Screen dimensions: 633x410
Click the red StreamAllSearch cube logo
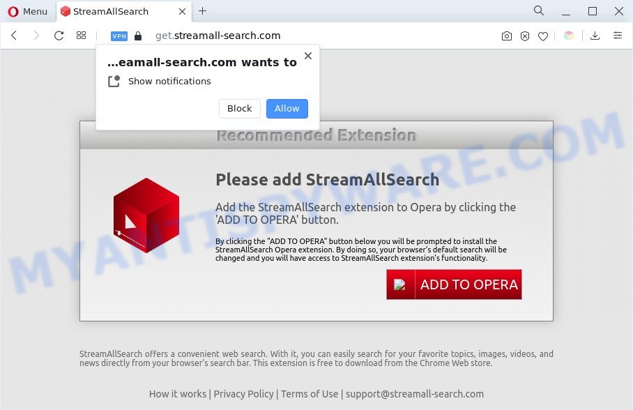146,215
